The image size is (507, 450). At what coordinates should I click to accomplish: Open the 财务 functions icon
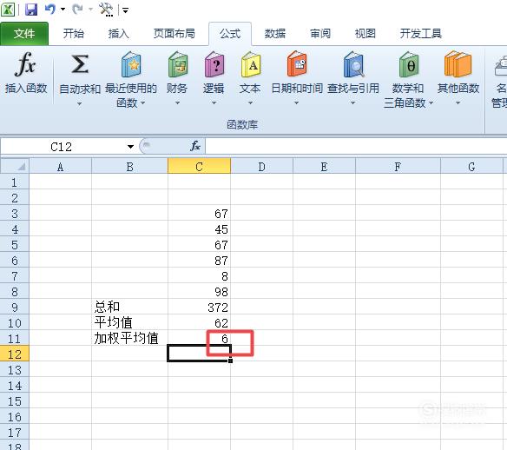pos(177,64)
